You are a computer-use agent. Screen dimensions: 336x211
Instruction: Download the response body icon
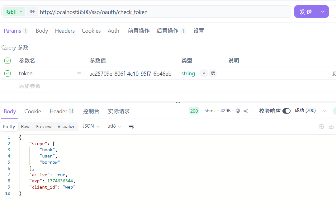tap(331, 127)
